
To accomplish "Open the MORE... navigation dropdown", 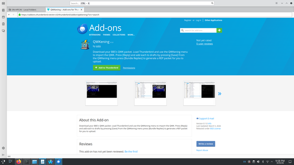I will click(x=131, y=35).
